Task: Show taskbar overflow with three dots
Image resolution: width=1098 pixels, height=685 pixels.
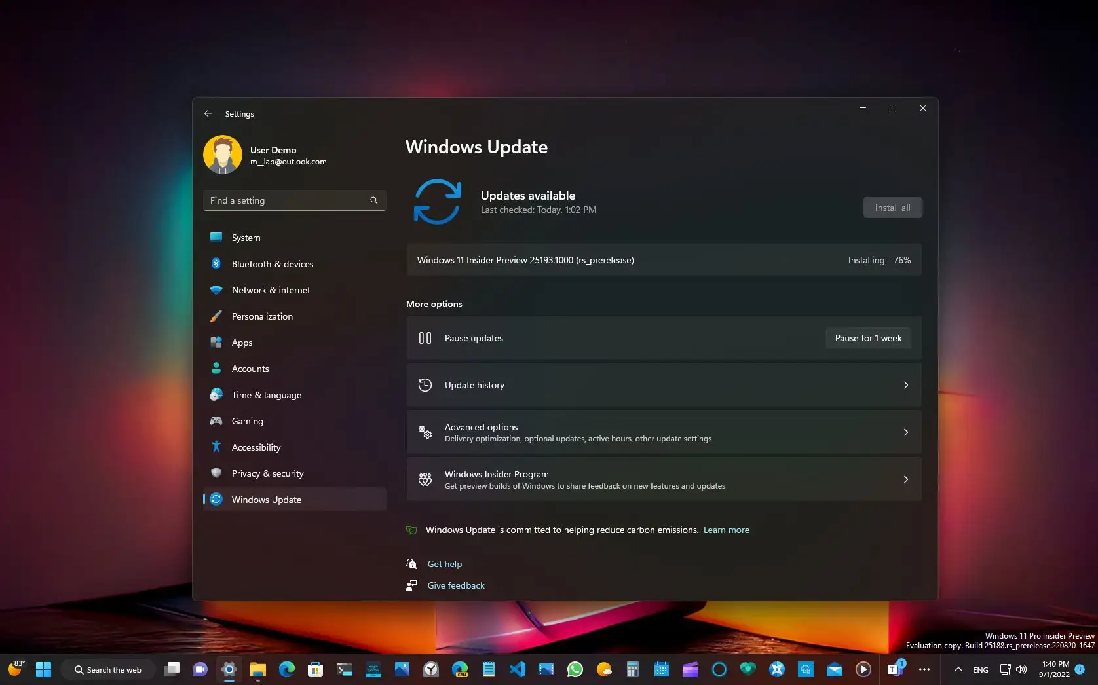Action: (x=924, y=669)
